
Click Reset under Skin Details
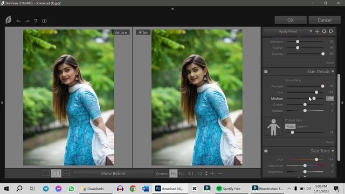pyautogui.click(x=330, y=142)
